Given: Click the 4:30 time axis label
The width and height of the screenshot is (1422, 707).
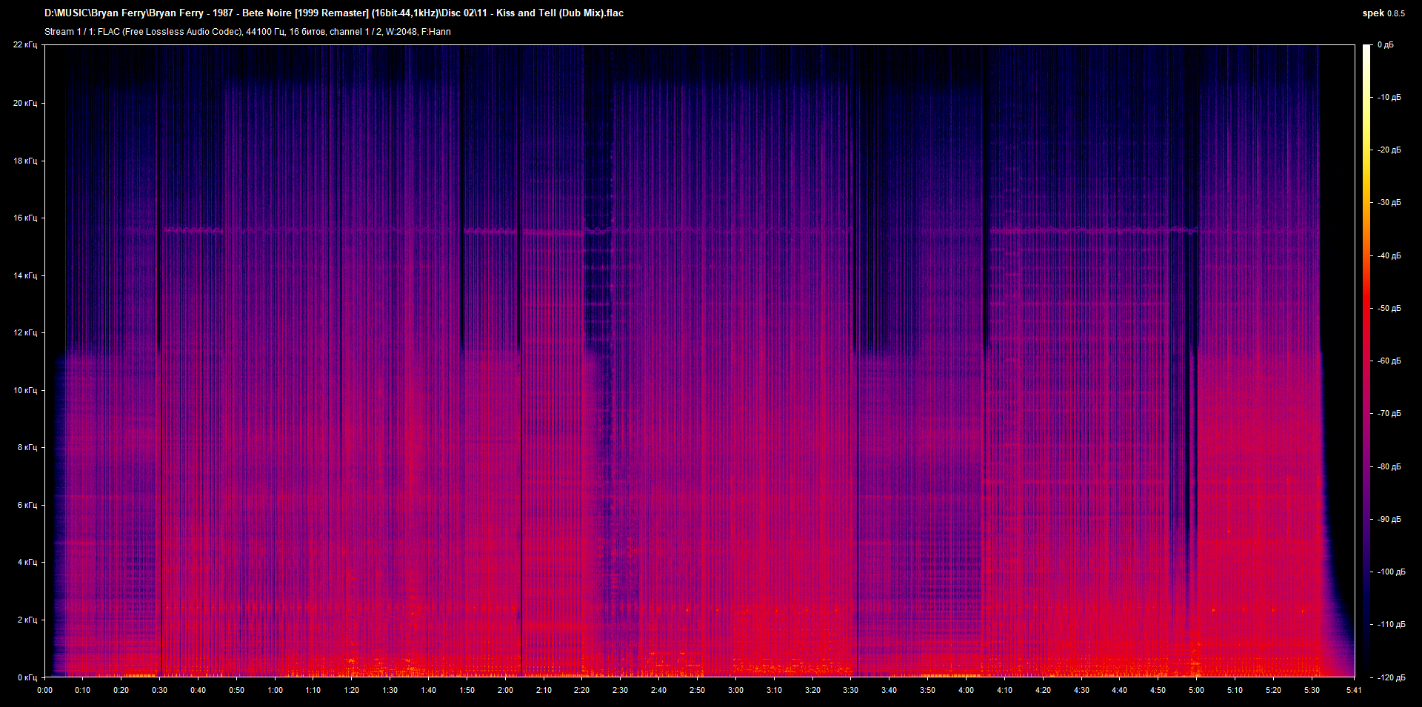Looking at the screenshot, I should click(1081, 690).
